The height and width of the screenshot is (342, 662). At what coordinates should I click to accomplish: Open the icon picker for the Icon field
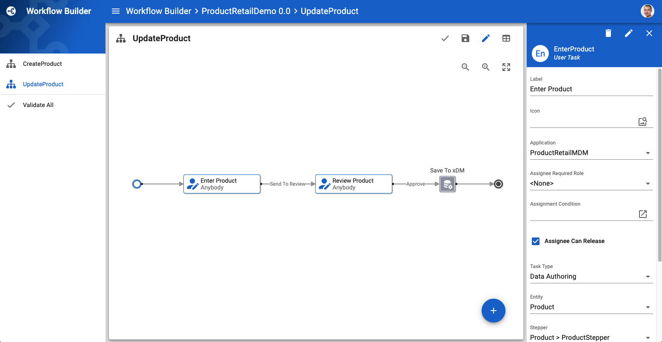point(642,122)
